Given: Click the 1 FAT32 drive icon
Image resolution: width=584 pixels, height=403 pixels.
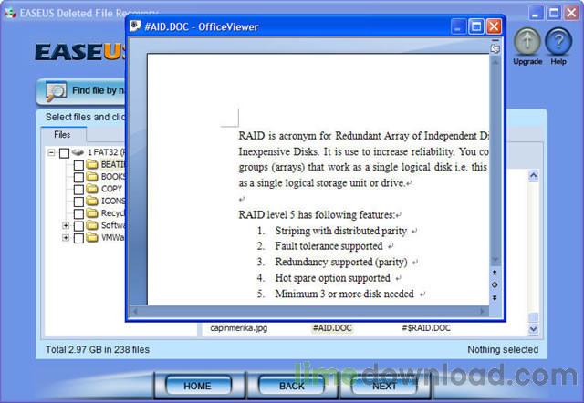Looking at the screenshot, I should pyautogui.click(x=78, y=152).
